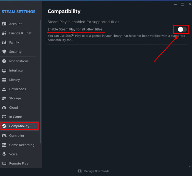Click the Security shield icon
The width and height of the screenshot is (192, 176).
point(4,52)
